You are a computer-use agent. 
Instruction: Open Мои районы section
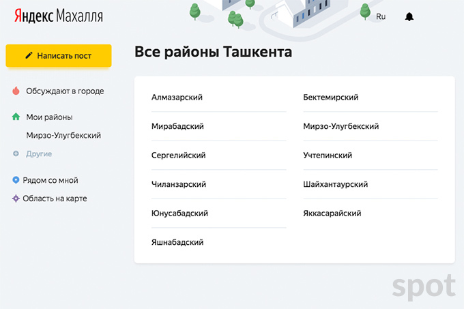point(49,117)
